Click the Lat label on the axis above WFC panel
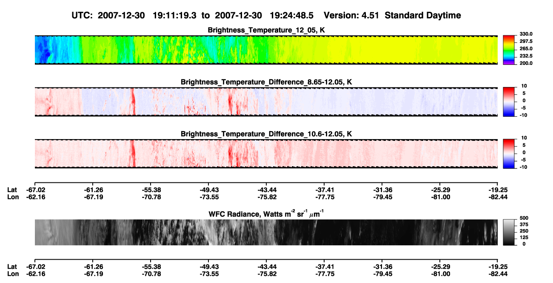Viewport: 553px width, 283px height. point(12,190)
